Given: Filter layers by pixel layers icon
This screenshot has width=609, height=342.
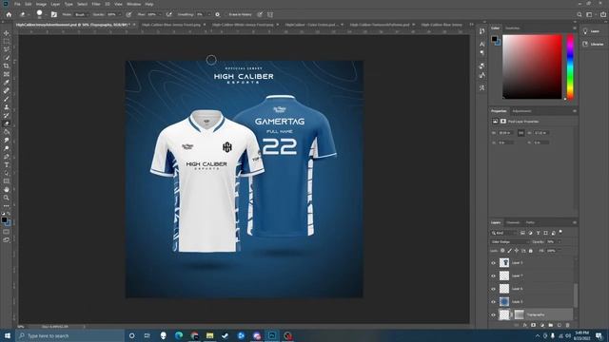Looking at the screenshot, I should (522, 233).
